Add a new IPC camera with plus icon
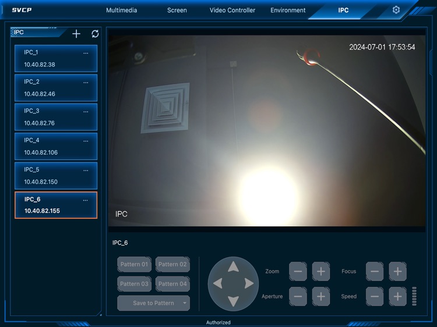Screen dimensions: 437x327 pos(76,34)
